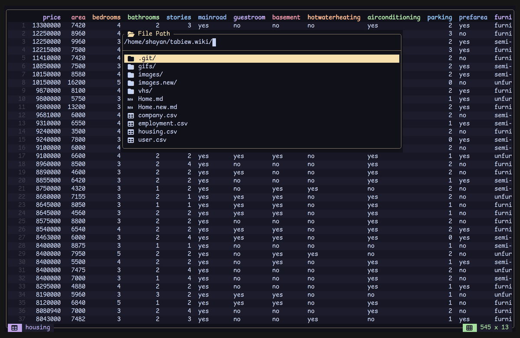Choose employment.csv from the file list

pos(262,123)
